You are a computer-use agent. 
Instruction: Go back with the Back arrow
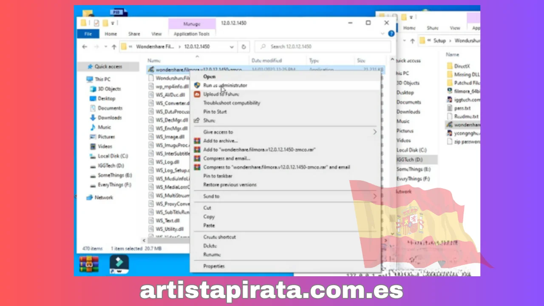(x=85, y=47)
